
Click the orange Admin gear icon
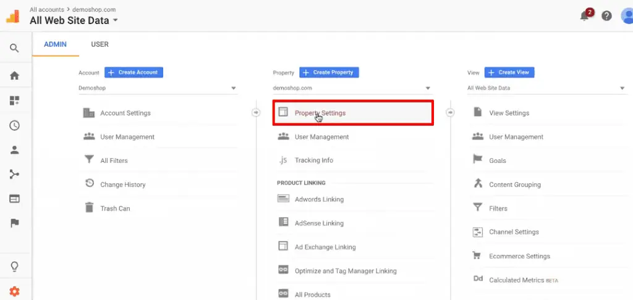coord(15,291)
